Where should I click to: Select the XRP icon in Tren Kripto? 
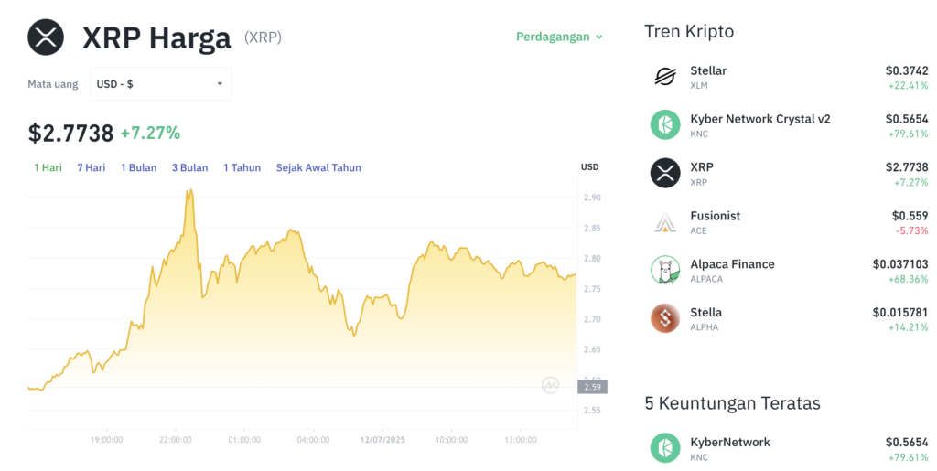(665, 173)
